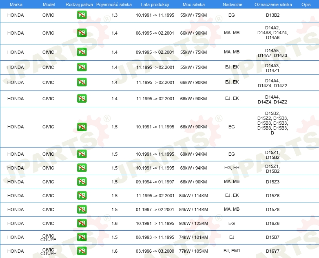Select engine code D15Z3
The width and height of the screenshot is (319, 258).
(272, 182)
